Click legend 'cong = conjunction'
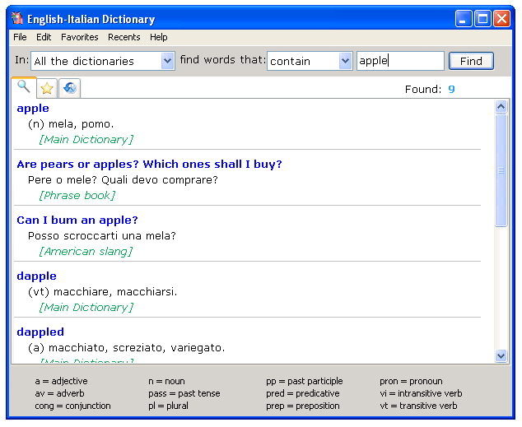The height and width of the screenshot is (427, 522). [x=73, y=406]
